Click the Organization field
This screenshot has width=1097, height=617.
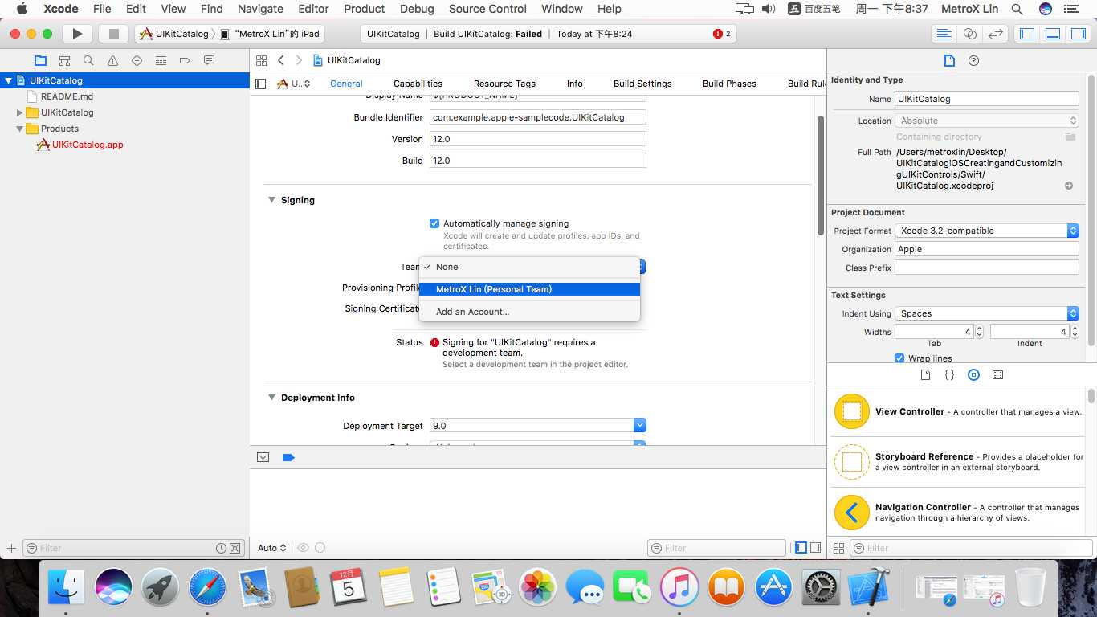pyautogui.click(x=987, y=249)
